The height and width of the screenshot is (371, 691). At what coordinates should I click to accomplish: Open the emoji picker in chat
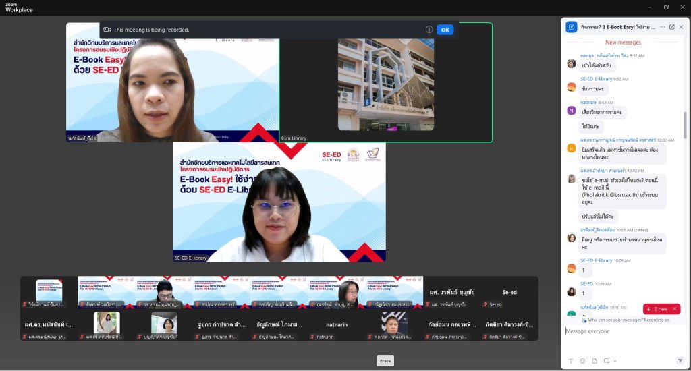[582, 361]
